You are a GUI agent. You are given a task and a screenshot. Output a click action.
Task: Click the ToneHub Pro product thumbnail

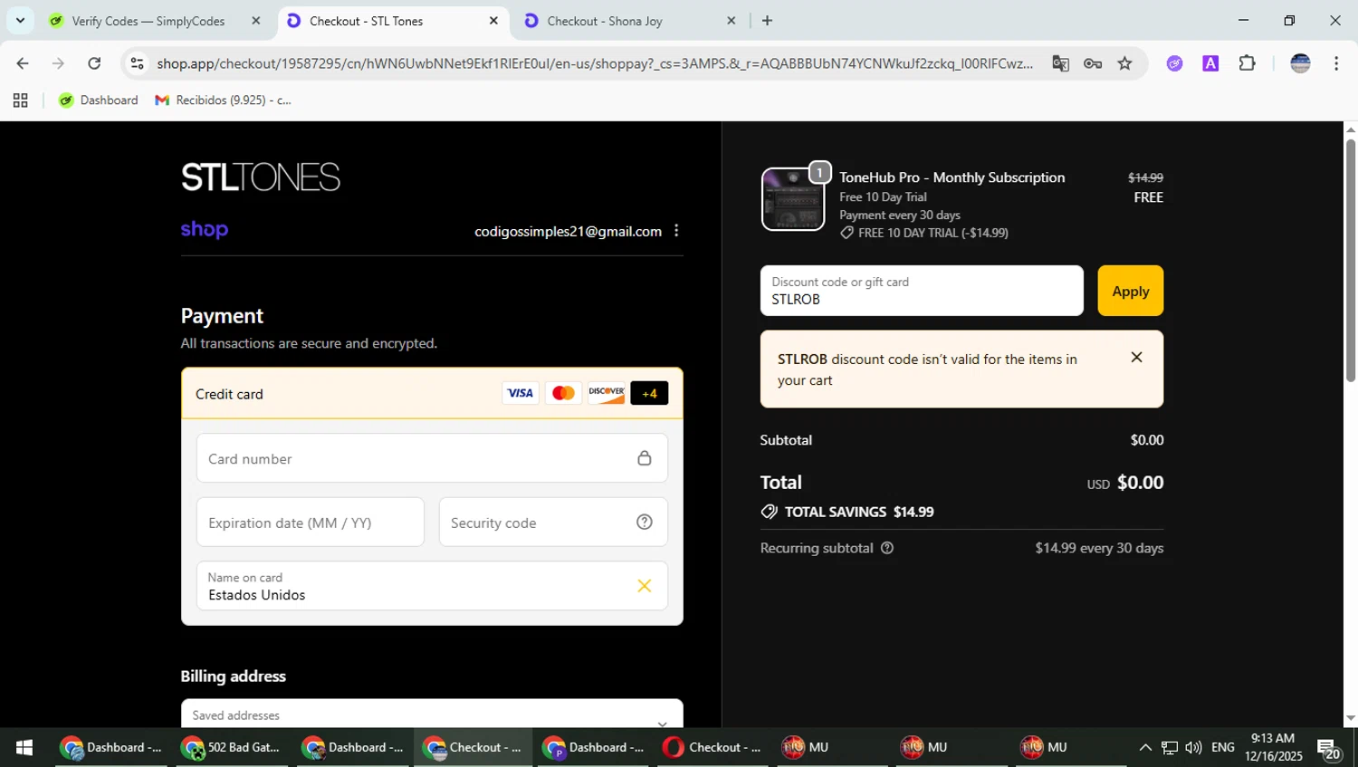pyautogui.click(x=793, y=199)
